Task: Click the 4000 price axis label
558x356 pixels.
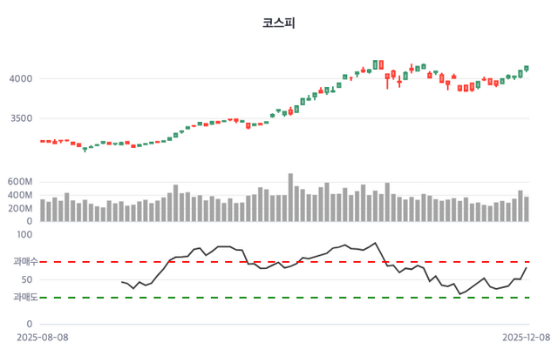Action: point(20,79)
